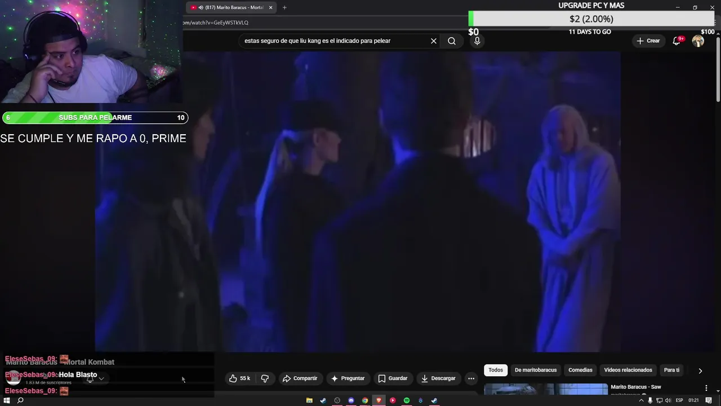The image size is (721, 406).
Task: Open OBS Studio from taskbar
Action: coord(337,400)
